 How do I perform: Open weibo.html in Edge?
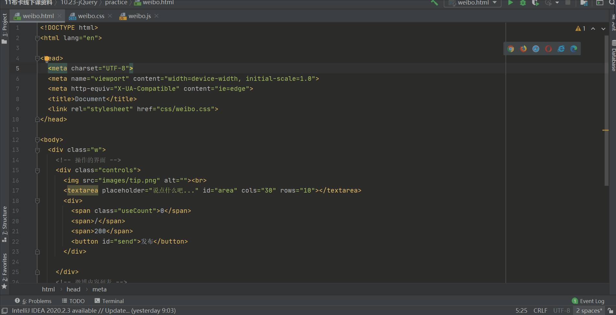click(574, 49)
